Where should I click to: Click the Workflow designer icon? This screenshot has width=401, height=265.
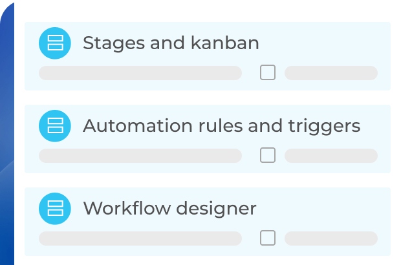point(55,208)
